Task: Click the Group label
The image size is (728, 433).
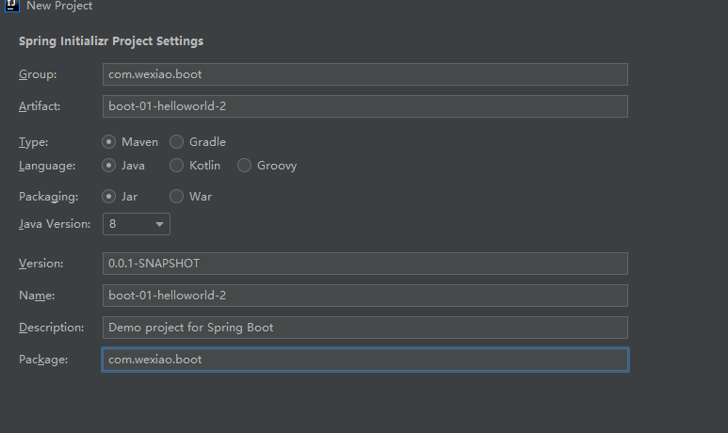Action: (x=38, y=74)
